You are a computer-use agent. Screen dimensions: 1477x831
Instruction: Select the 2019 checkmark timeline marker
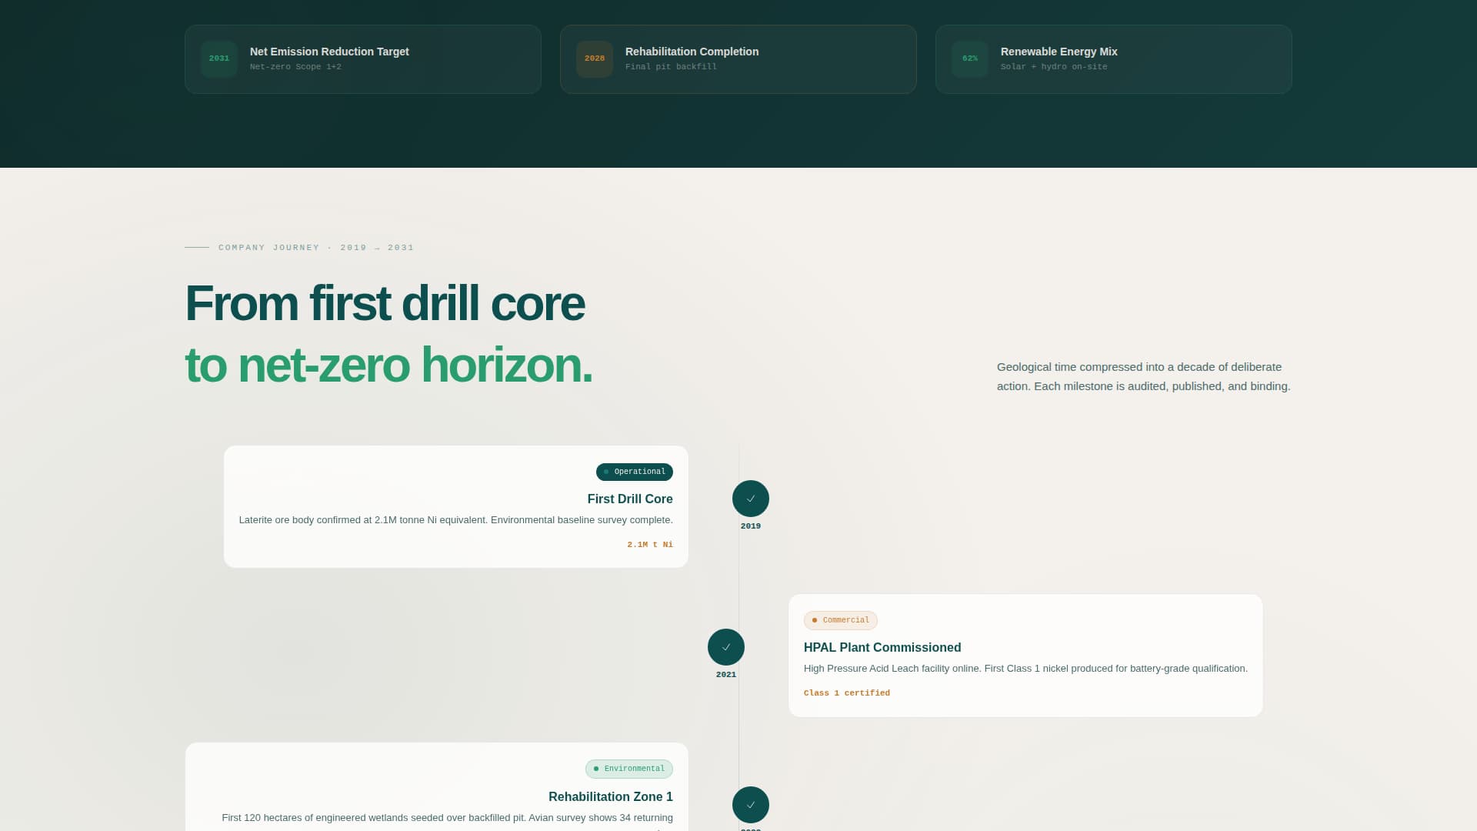pos(751,499)
